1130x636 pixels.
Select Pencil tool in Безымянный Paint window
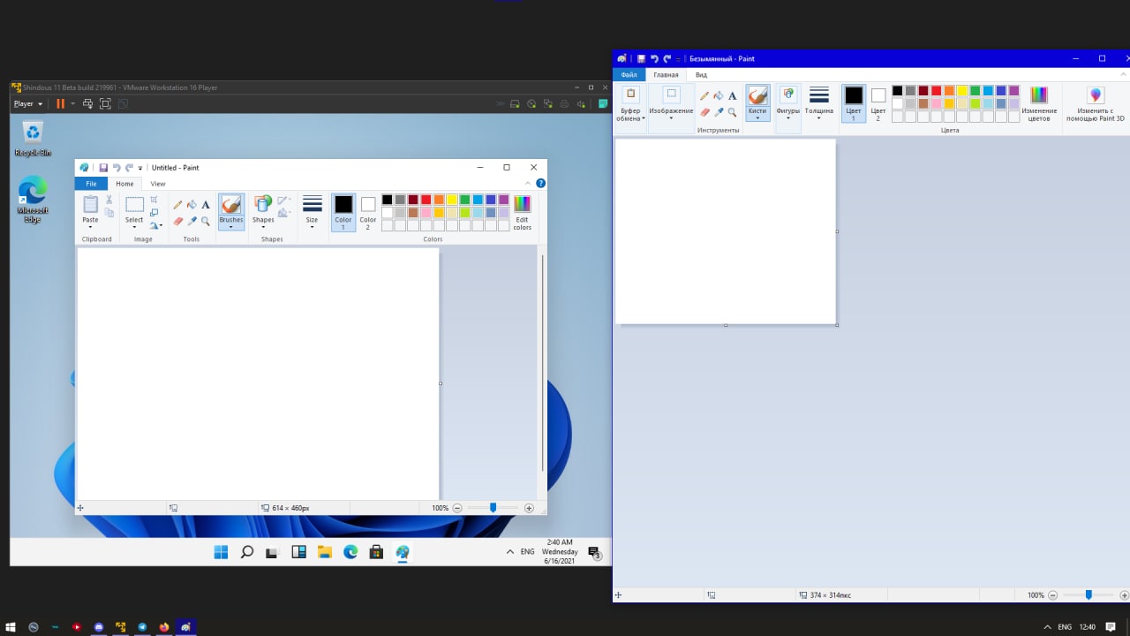pyautogui.click(x=704, y=95)
